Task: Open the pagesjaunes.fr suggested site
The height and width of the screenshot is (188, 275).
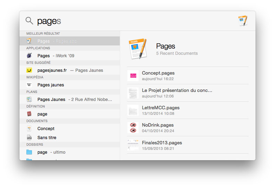Action: coord(70,70)
